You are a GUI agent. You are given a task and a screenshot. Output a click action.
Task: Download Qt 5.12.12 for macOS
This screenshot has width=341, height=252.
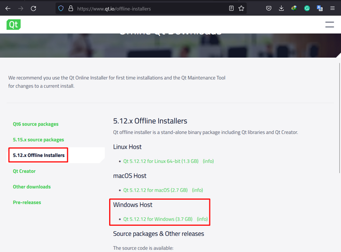point(155,190)
